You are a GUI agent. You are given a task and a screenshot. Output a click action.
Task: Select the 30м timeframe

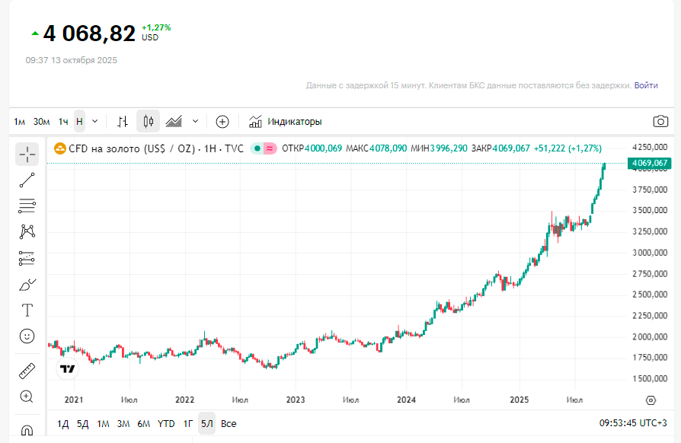pyautogui.click(x=42, y=122)
